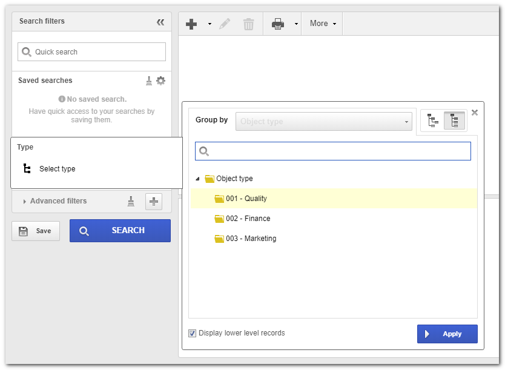The width and height of the screenshot is (505, 370).
Task: Click the add new record plus icon
Action: point(191,24)
